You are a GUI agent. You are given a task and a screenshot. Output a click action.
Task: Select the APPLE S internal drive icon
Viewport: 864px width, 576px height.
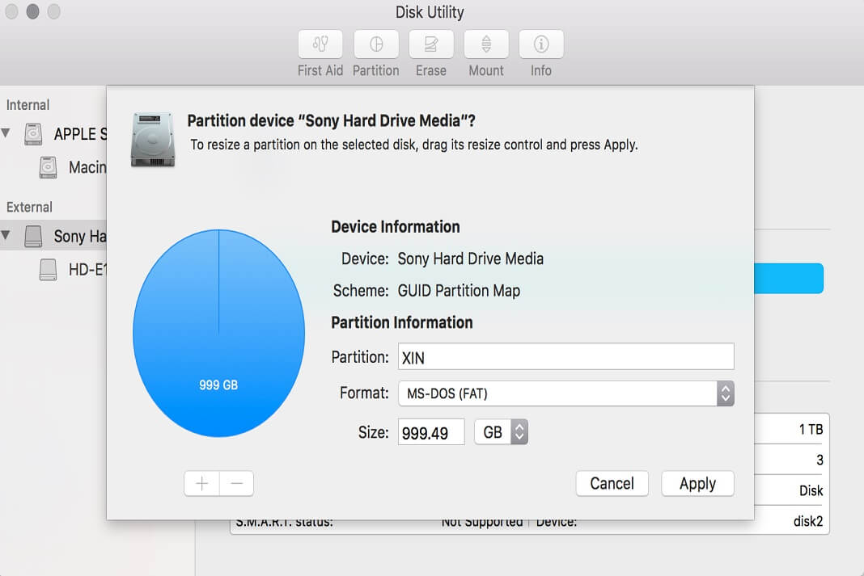33,134
